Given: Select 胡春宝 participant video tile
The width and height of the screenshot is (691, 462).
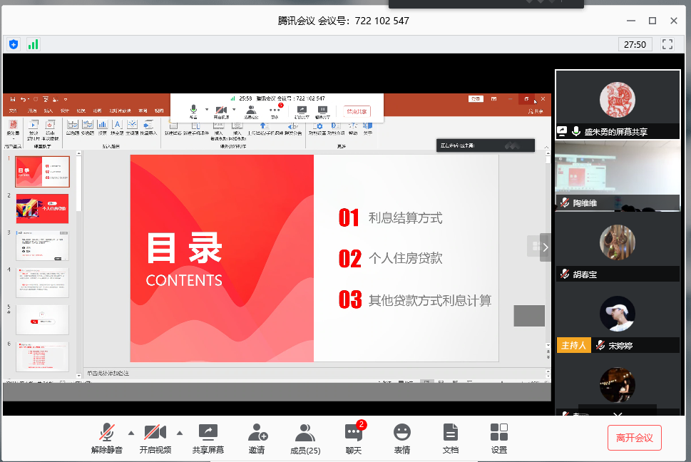Looking at the screenshot, I should (x=618, y=246).
